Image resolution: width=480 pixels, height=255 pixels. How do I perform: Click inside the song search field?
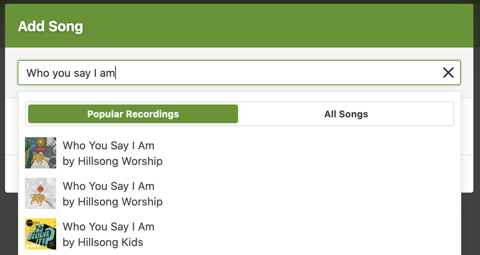point(239,73)
